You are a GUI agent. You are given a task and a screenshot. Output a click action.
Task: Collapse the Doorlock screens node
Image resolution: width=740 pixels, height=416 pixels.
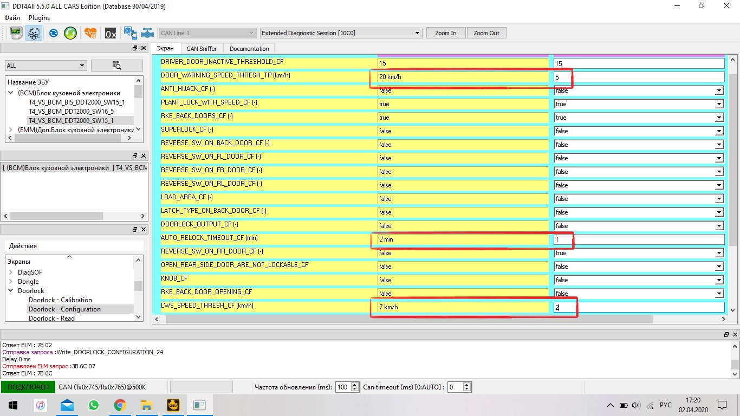11,291
